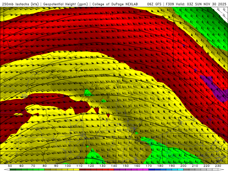
Task: Click the 230 colorbar tick label
Action: tap(218, 166)
